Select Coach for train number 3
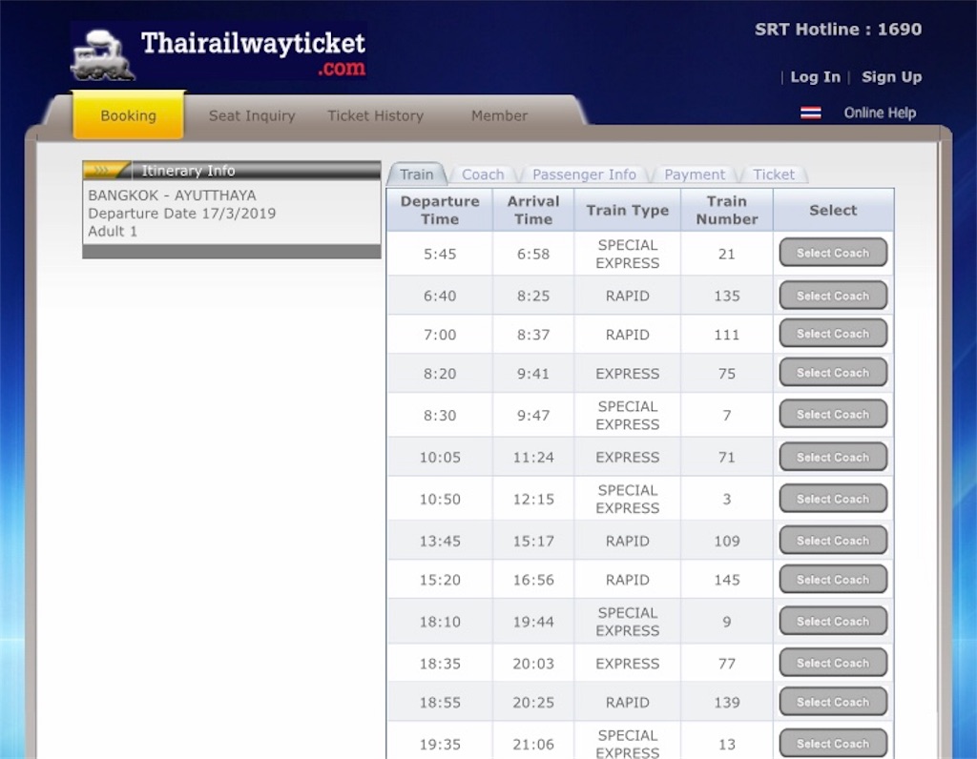The height and width of the screenshot is (759, 977). coord(832,499)
